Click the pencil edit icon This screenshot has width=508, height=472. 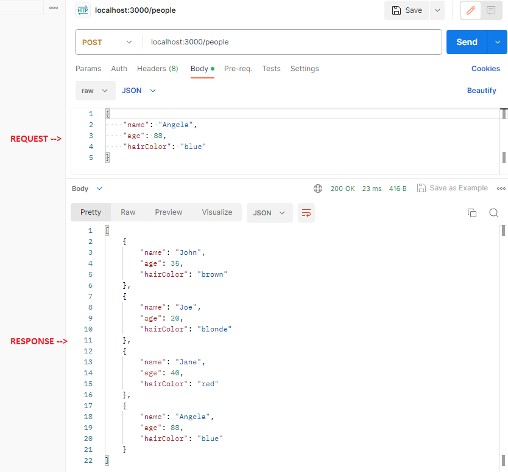point(470,10)
